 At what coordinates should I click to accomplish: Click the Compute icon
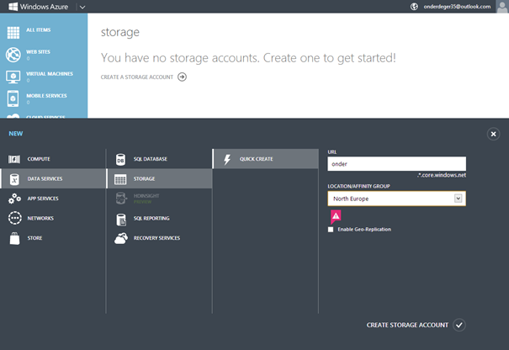coord(14,159)
